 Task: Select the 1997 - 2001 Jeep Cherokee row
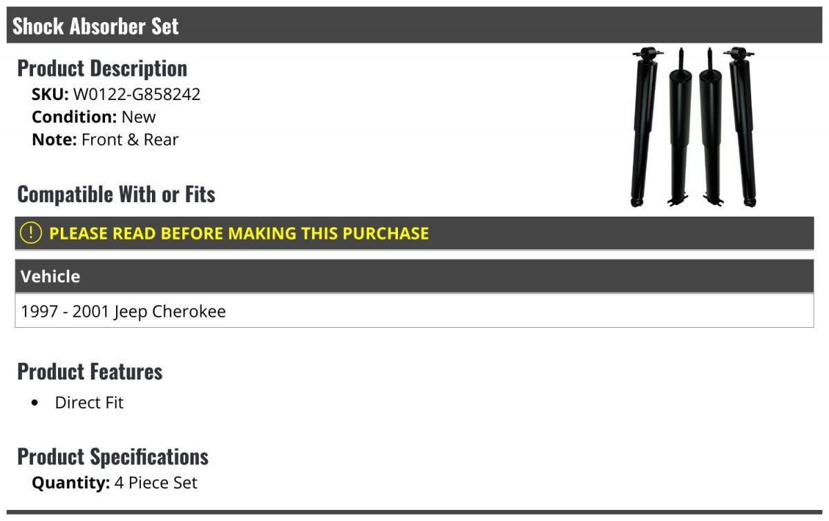click(123, 311)
